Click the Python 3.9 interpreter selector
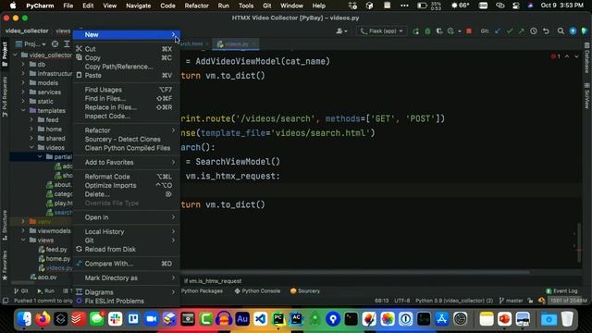The image size is (592, 333). coord(454,301)
